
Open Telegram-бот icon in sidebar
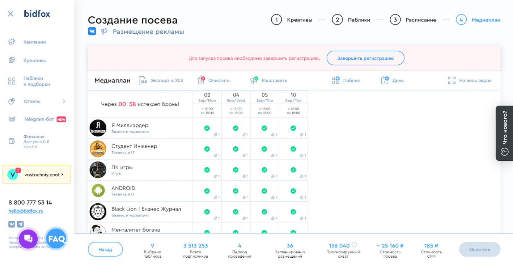[12, 119]
